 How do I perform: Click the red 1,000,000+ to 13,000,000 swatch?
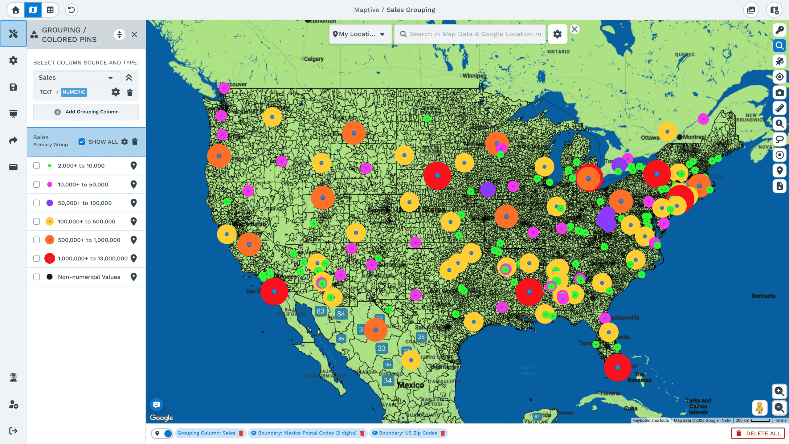(x=50, y=259)
